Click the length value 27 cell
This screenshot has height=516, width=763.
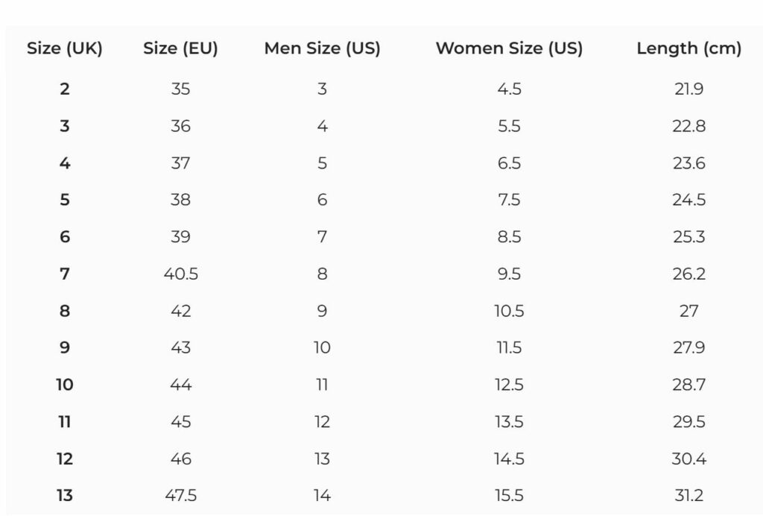click(688, 311)
